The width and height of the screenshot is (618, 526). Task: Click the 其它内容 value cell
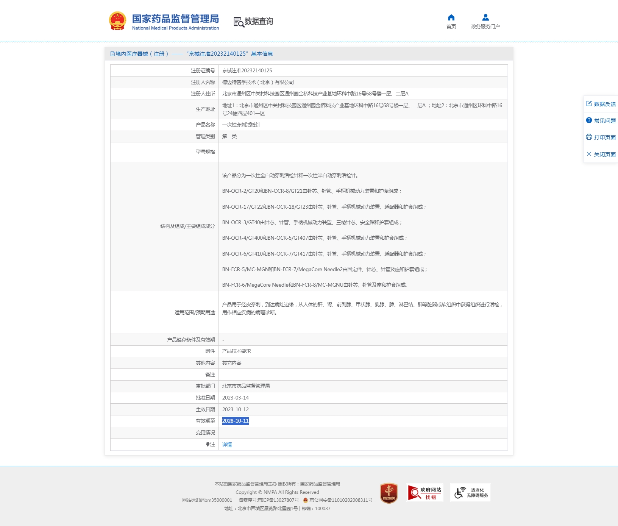coord(232,363)
